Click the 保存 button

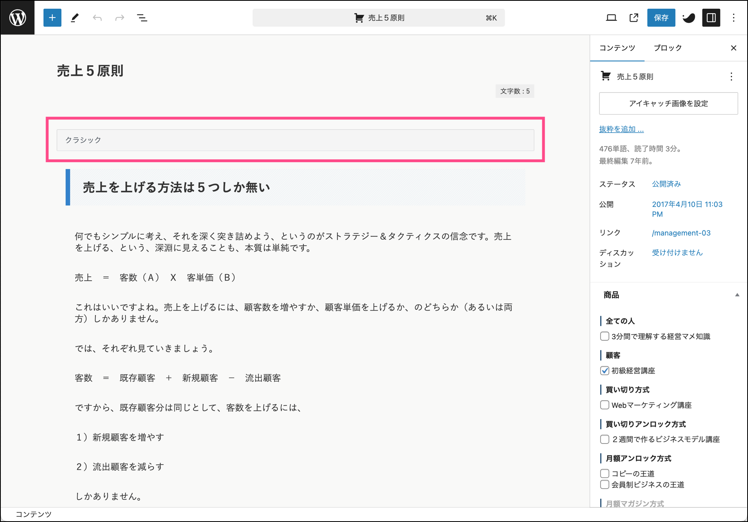[x=661, y=18]
